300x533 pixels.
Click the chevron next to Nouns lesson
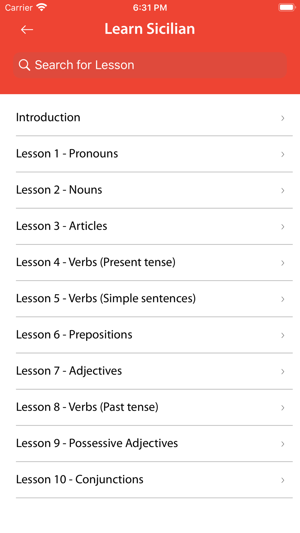click(283, 191)
